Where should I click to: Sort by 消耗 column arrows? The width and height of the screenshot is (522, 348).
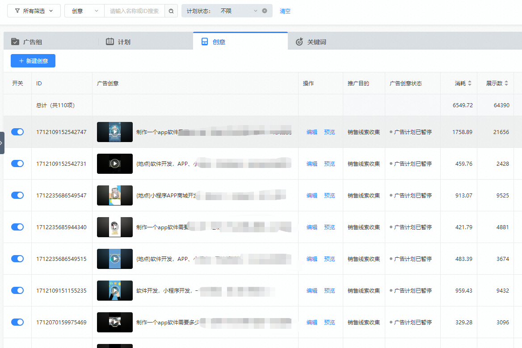point(470,83)
